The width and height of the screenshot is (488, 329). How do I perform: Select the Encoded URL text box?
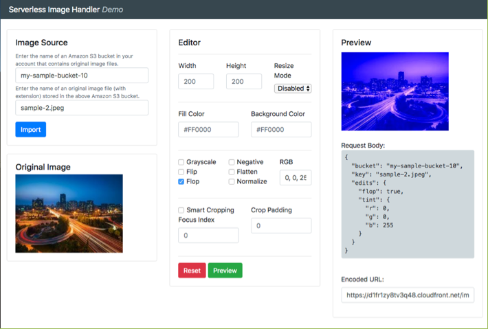click(408, 295)
